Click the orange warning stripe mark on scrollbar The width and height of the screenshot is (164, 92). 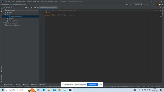tap(161, 17)
